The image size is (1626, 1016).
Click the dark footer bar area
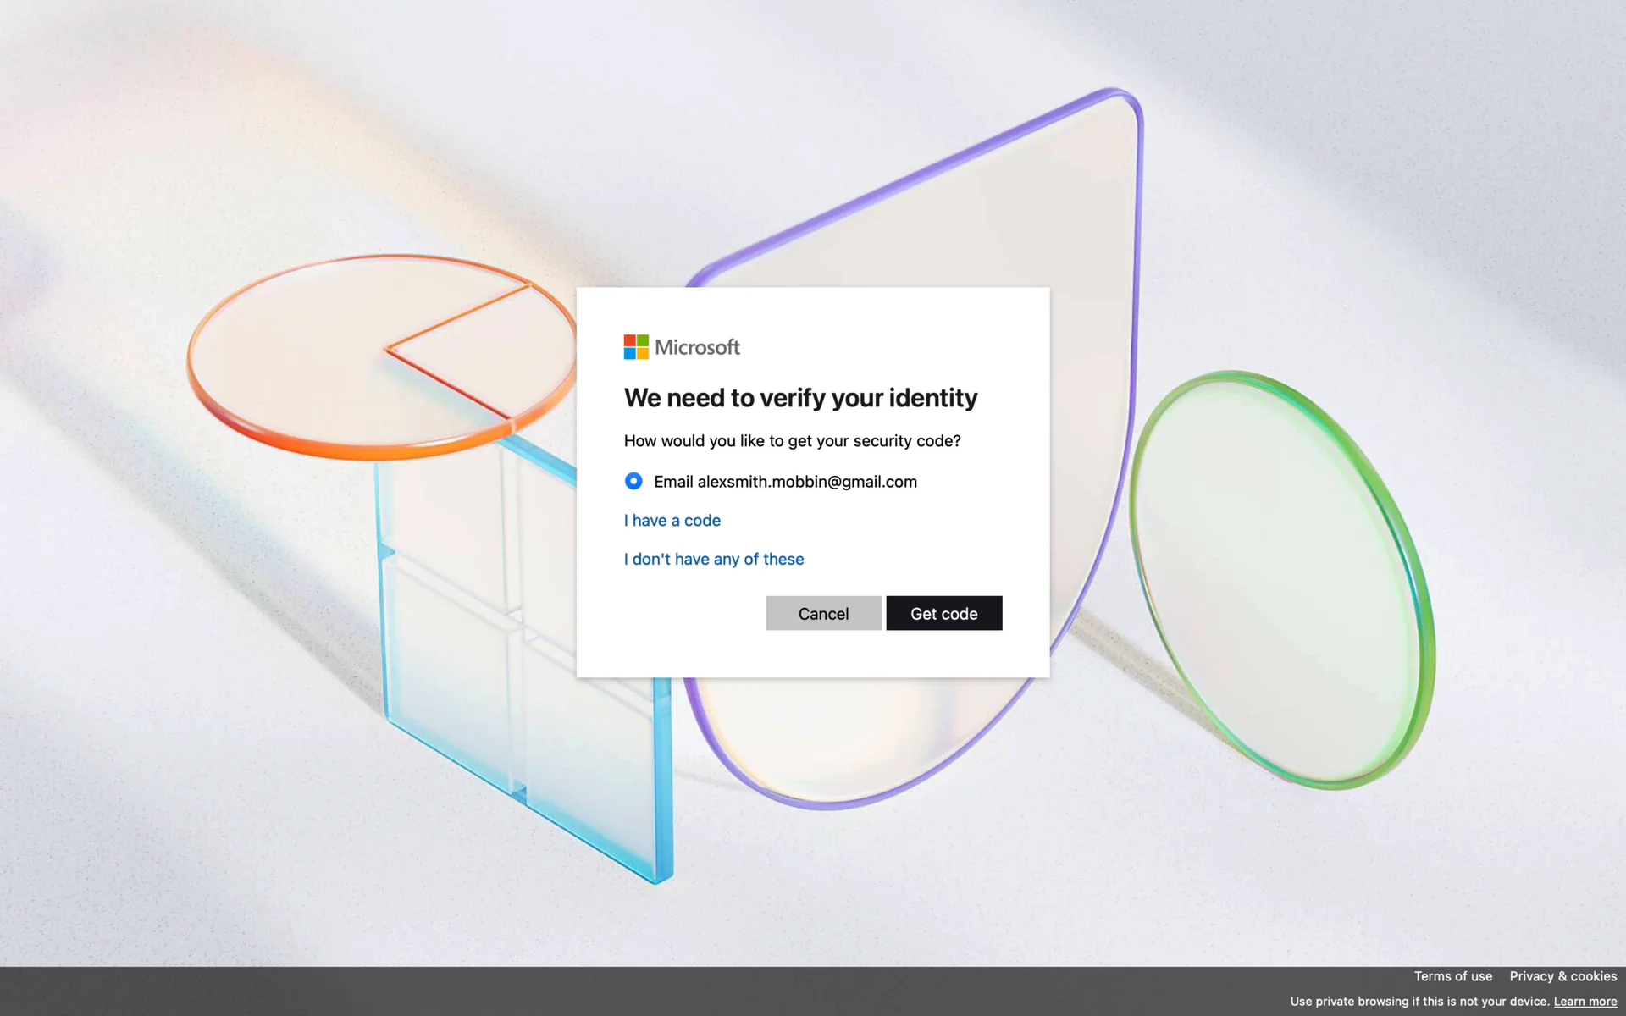coord(593,991)
